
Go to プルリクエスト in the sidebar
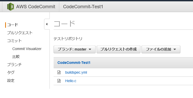[x=20, y=33]
